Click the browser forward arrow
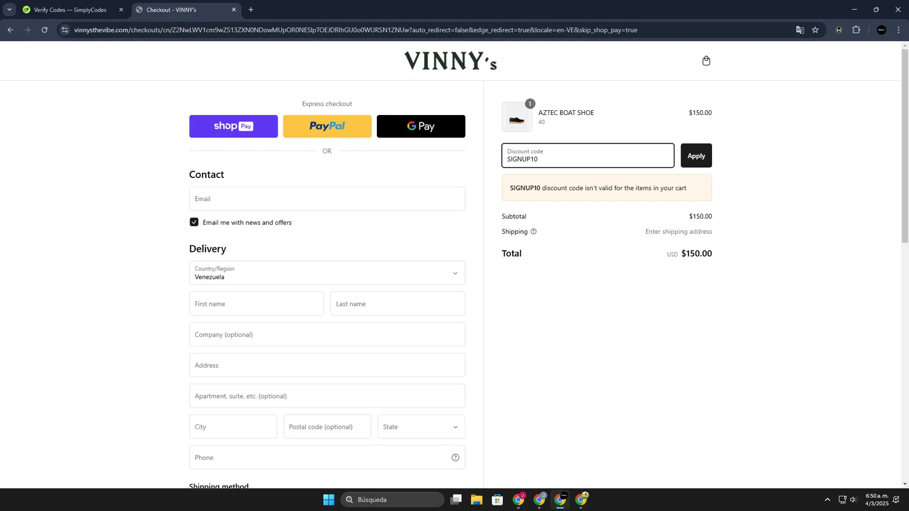 (27, 30)
